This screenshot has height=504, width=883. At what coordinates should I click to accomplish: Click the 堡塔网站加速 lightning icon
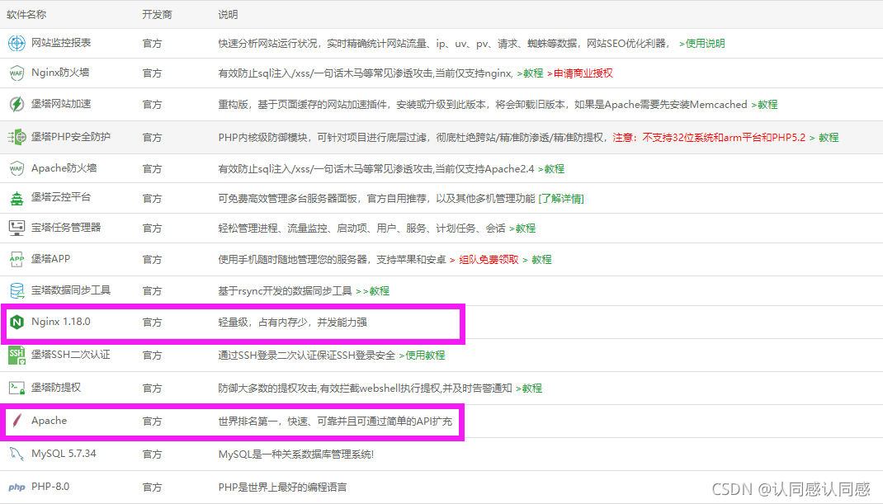point(17,104)
